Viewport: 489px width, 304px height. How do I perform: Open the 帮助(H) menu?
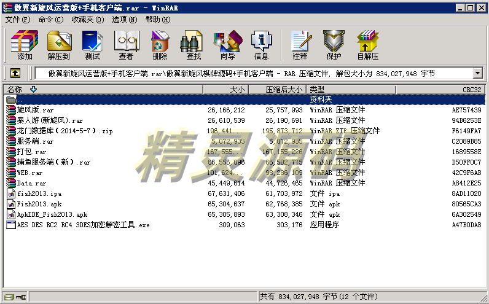158,20
